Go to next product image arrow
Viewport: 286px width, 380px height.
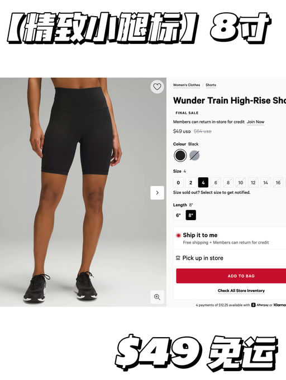coord(157,193)
